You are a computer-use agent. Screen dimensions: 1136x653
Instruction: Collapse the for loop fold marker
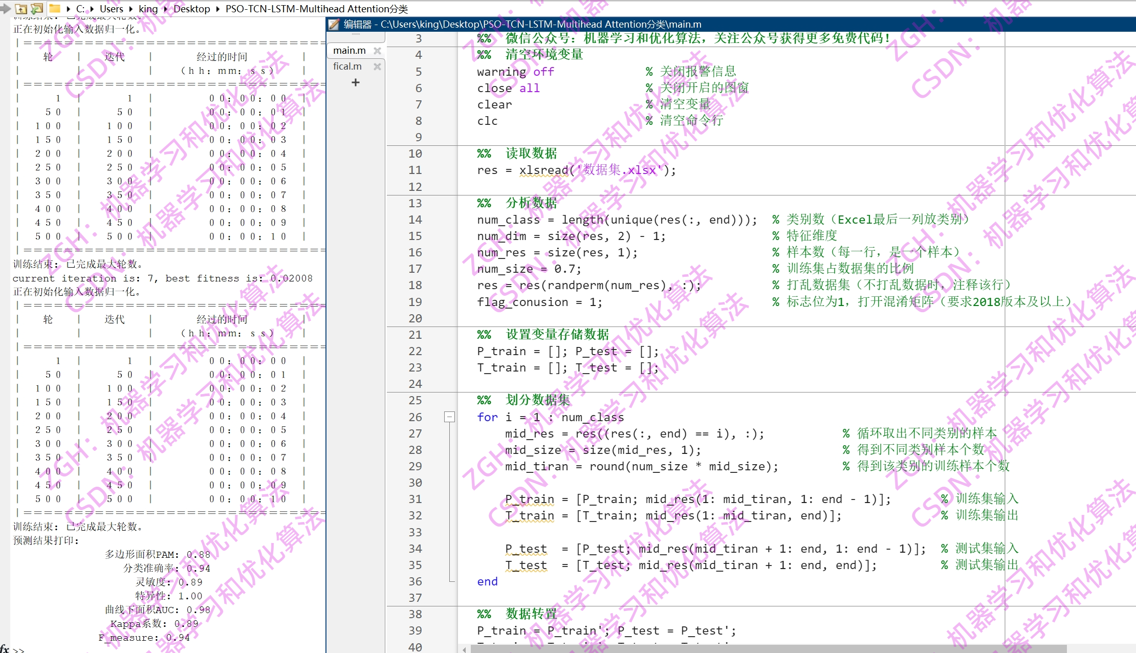point(449,417)
